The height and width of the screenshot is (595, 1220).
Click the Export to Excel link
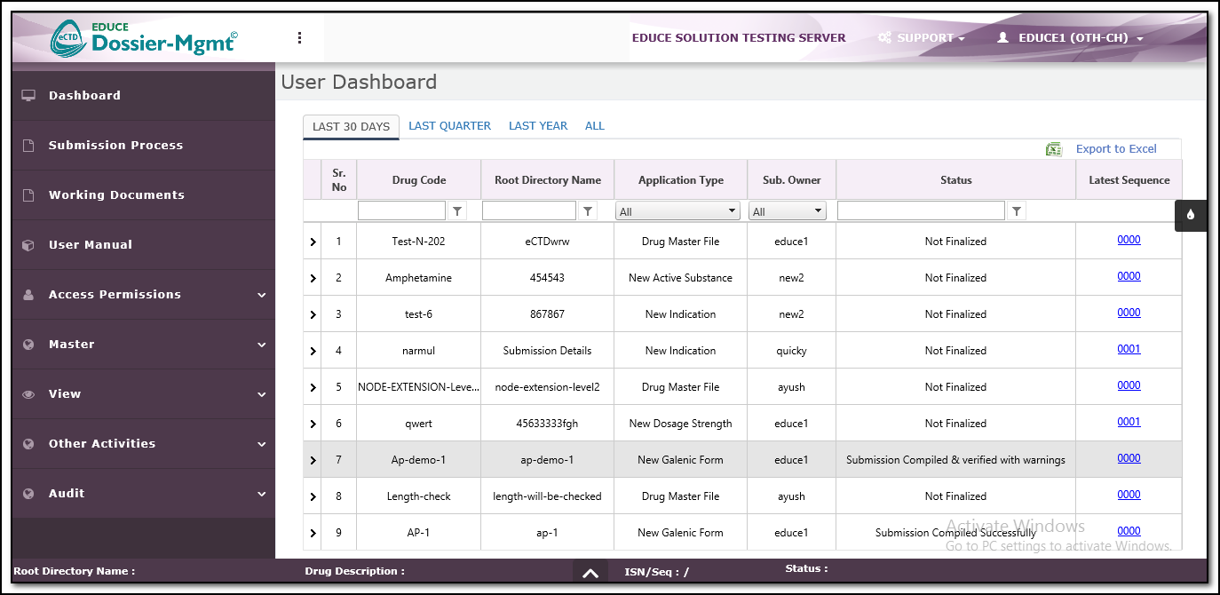click(x=1116, y=149)
